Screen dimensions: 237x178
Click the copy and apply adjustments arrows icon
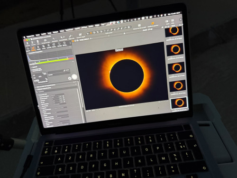coord(63,38)
